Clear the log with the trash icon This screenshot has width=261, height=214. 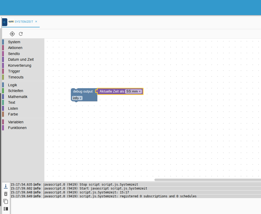[x=5, y=194]
